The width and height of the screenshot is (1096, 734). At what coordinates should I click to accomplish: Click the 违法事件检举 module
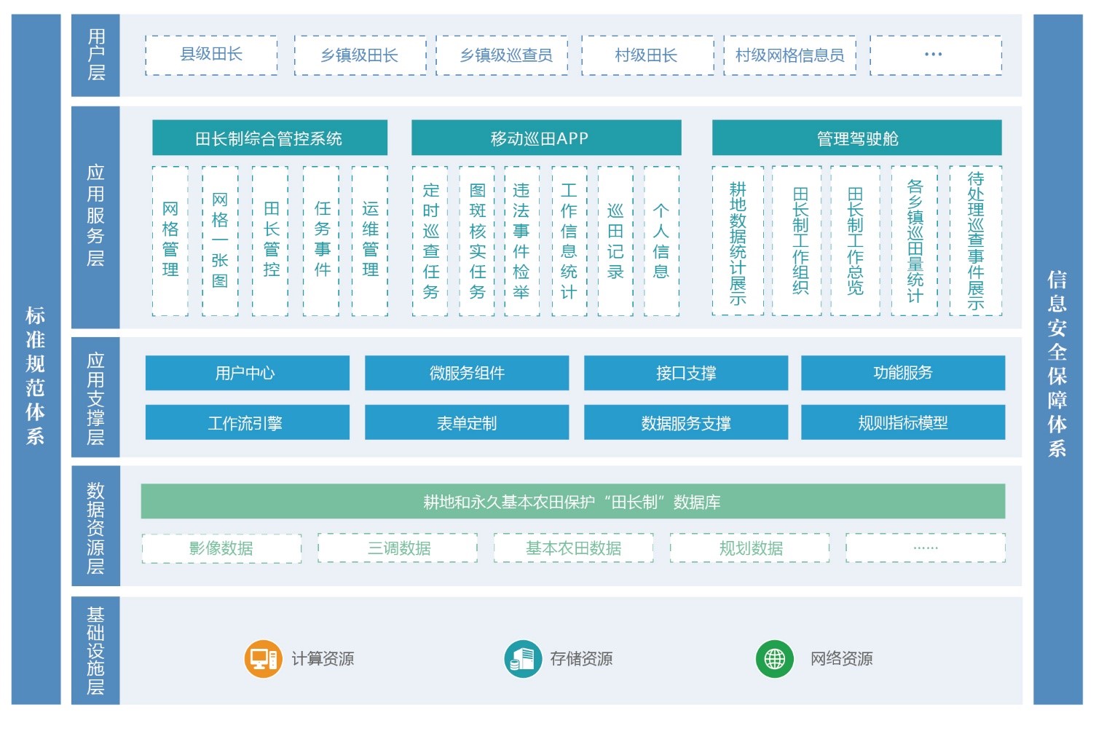click(x=521, y=241)
